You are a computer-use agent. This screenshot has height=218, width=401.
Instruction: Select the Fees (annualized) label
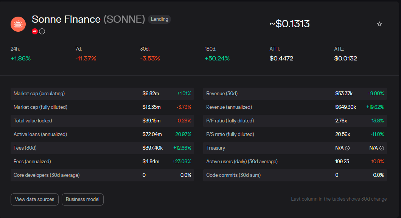32,162
